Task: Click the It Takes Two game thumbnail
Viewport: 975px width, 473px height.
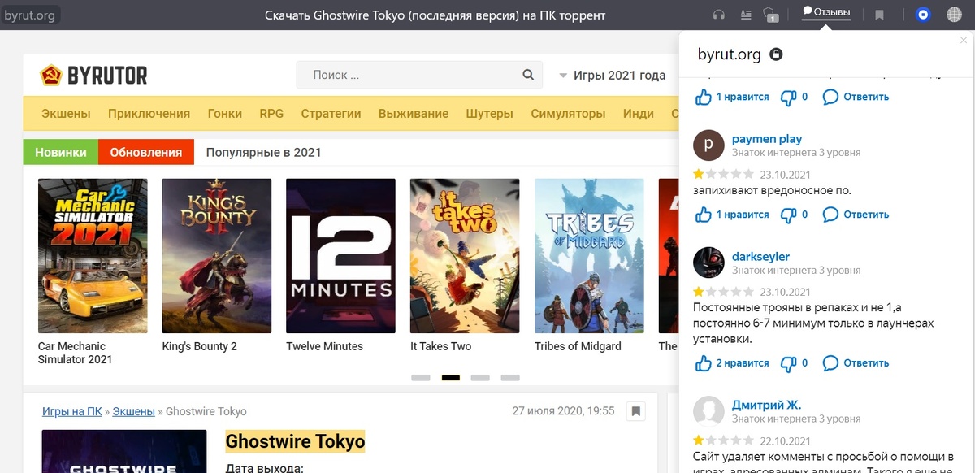Action: (x=464, y=255)
